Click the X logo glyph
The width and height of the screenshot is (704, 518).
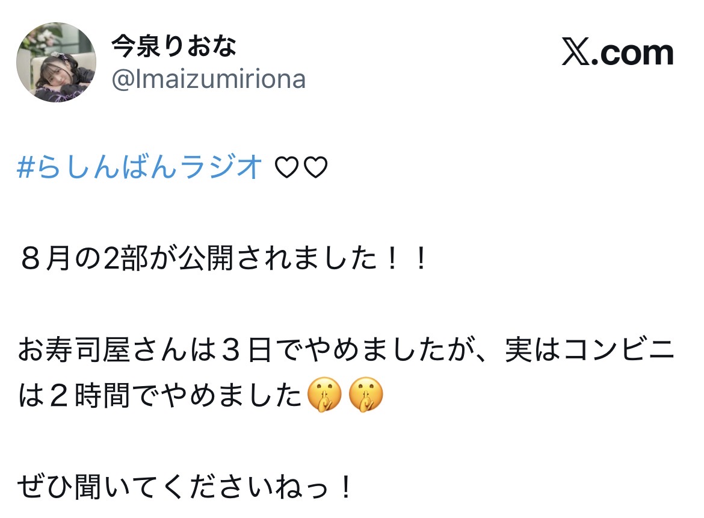pyautogui.click(x=576, y=53)
